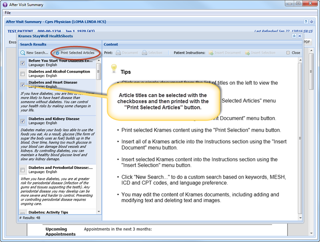Click the After Visit Summary app icon
320x242 pixels.
[5, 4]
